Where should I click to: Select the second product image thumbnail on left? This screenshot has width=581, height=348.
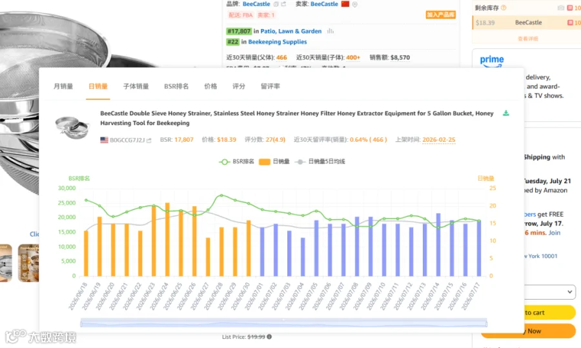pos(28,263)
